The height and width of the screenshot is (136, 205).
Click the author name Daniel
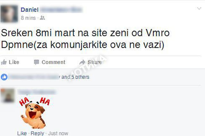(29, 10)
